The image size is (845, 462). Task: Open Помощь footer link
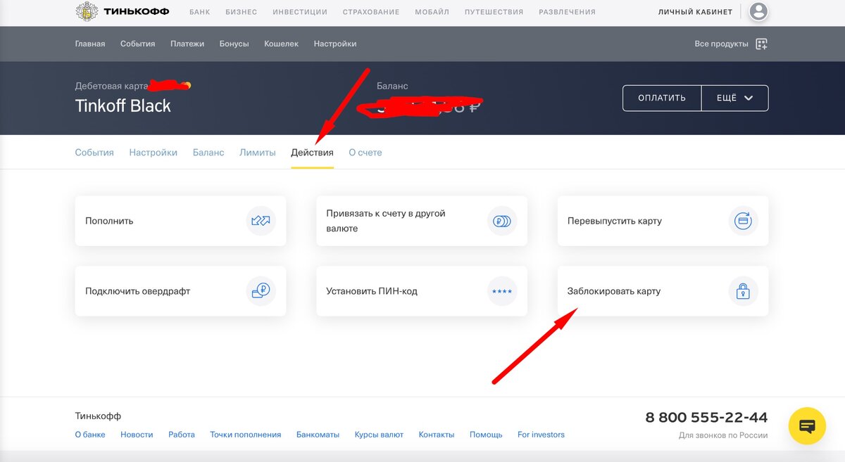[x=486, y=435]
